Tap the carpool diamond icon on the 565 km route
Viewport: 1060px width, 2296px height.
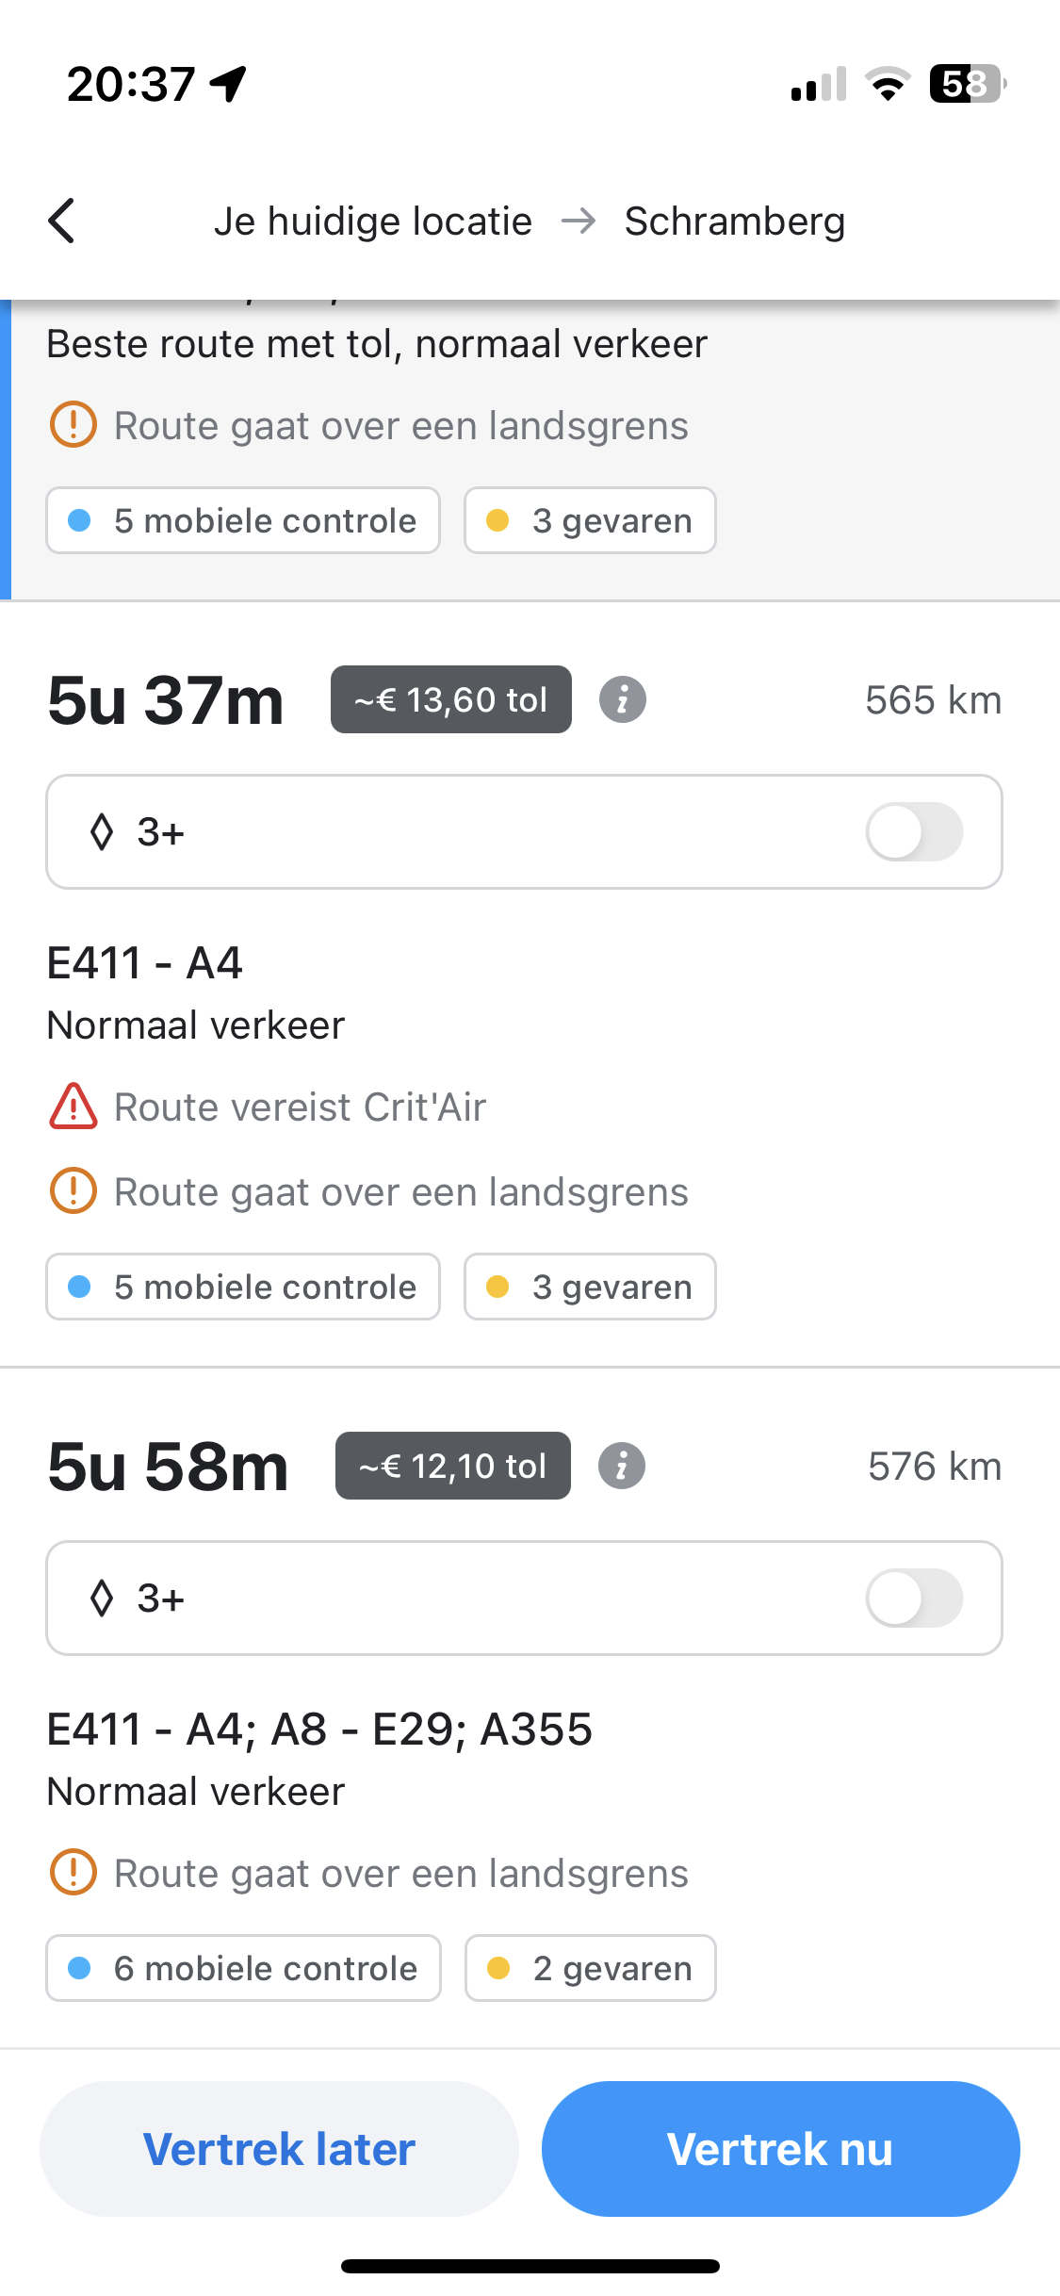click(x=102, y=832)
